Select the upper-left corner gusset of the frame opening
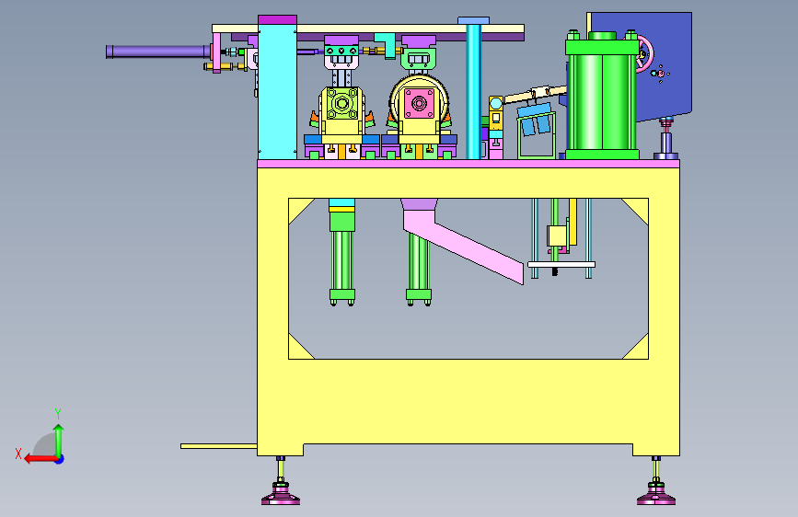 point(297,207)
